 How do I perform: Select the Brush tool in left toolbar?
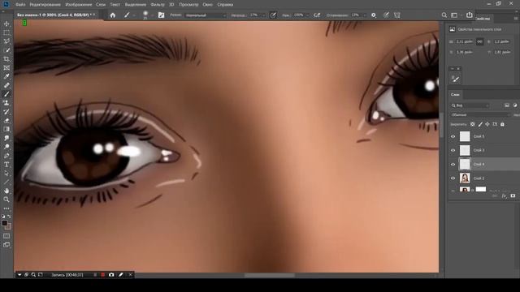(x=6, y=94)
